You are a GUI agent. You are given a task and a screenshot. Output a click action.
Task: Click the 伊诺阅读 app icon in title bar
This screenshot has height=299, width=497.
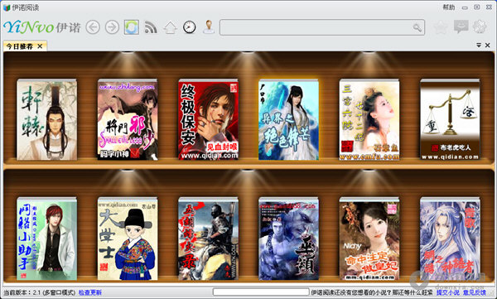(x=7, y=7)
